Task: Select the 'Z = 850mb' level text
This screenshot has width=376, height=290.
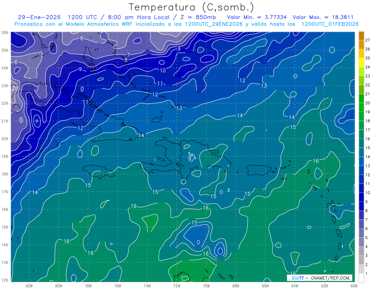Action: pyautogui.click(x=198, y=17)
